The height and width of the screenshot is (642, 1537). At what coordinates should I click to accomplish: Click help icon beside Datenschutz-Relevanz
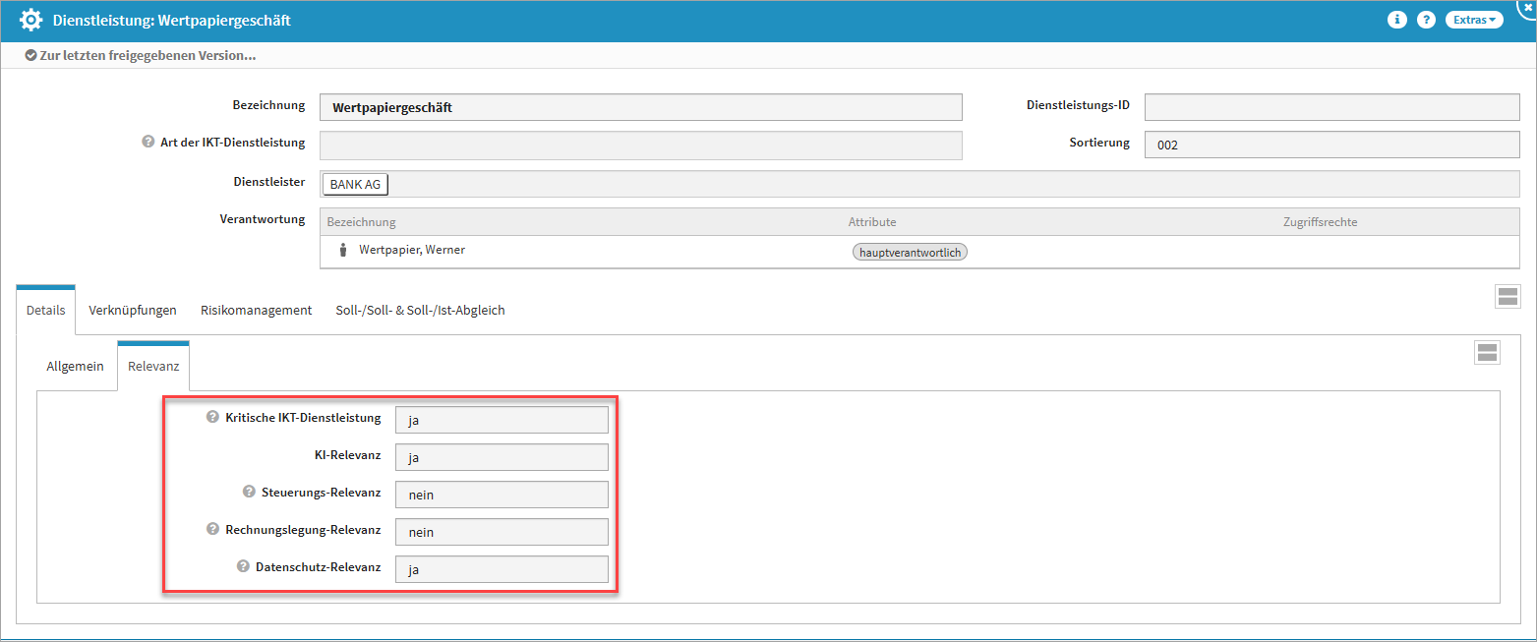point(243,566)
